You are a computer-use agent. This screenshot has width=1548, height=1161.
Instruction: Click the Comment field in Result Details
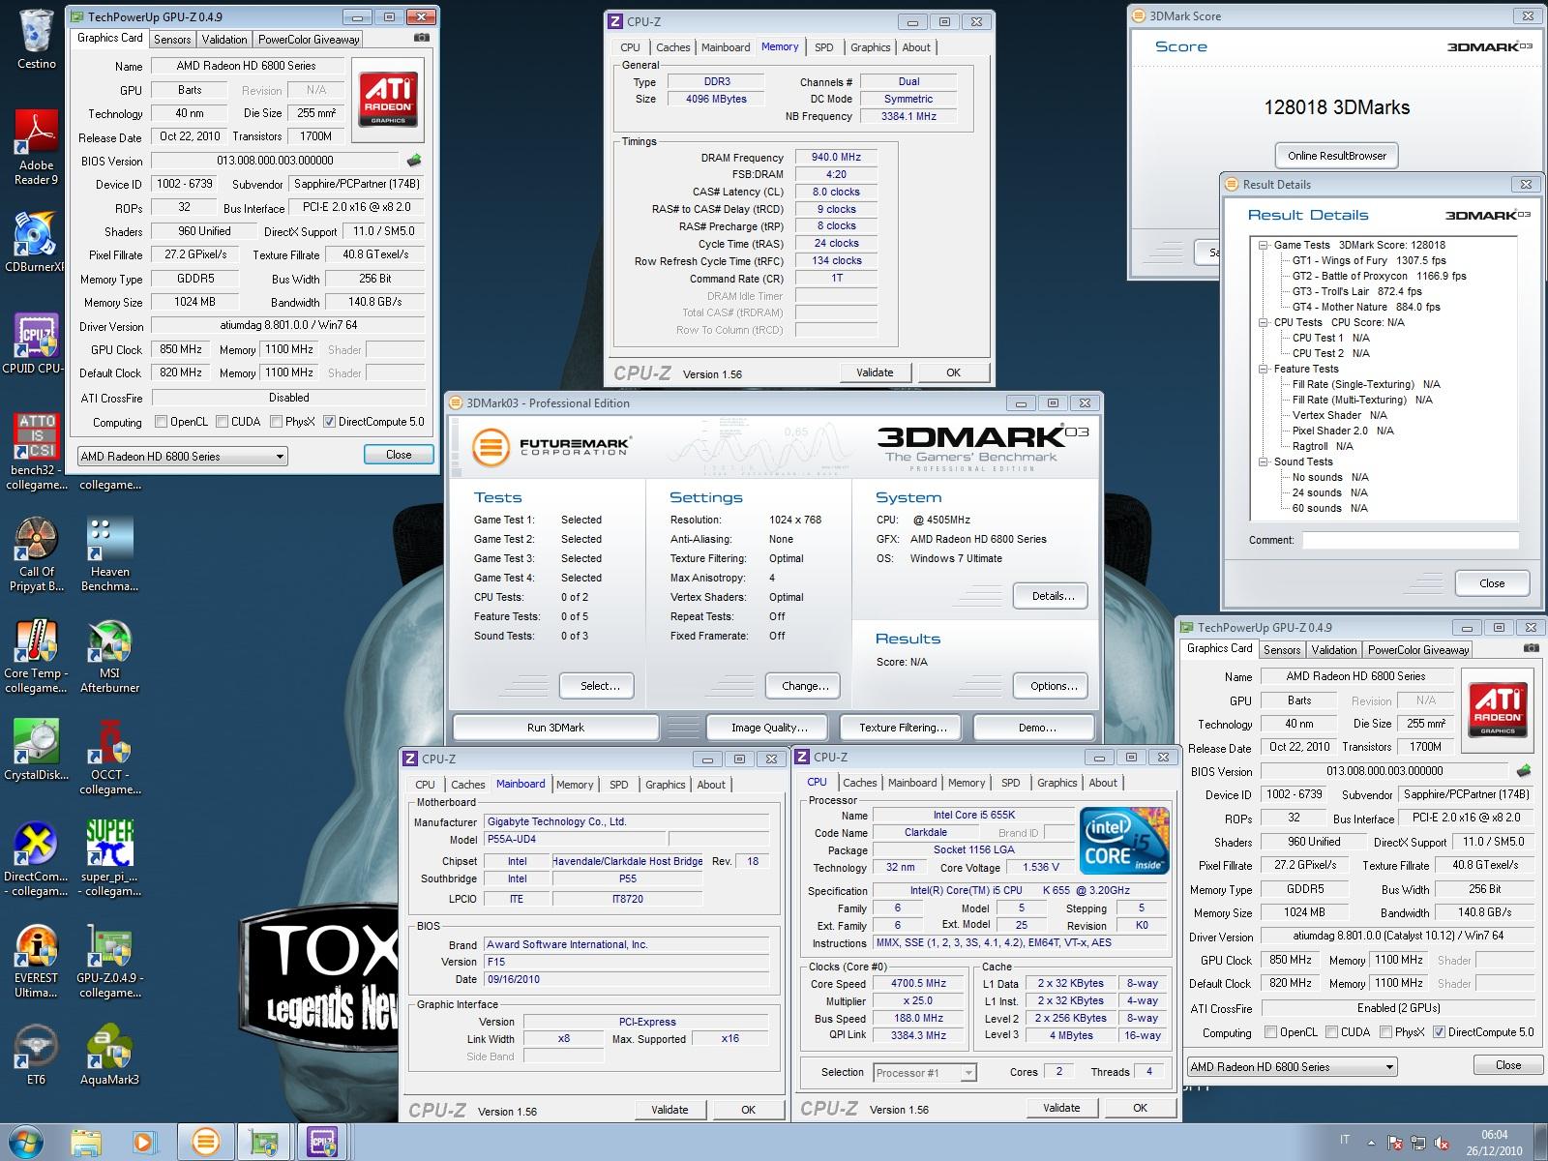click(1410, 540)
